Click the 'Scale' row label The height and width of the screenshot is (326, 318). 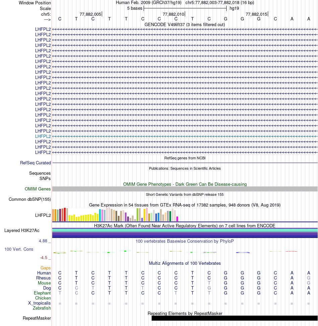(45, 8)
